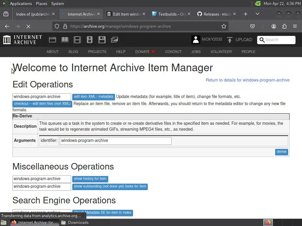The image size is (302, 226).
Task: Open the Extensions puzzle icon
Action: [x=284, y=26]
